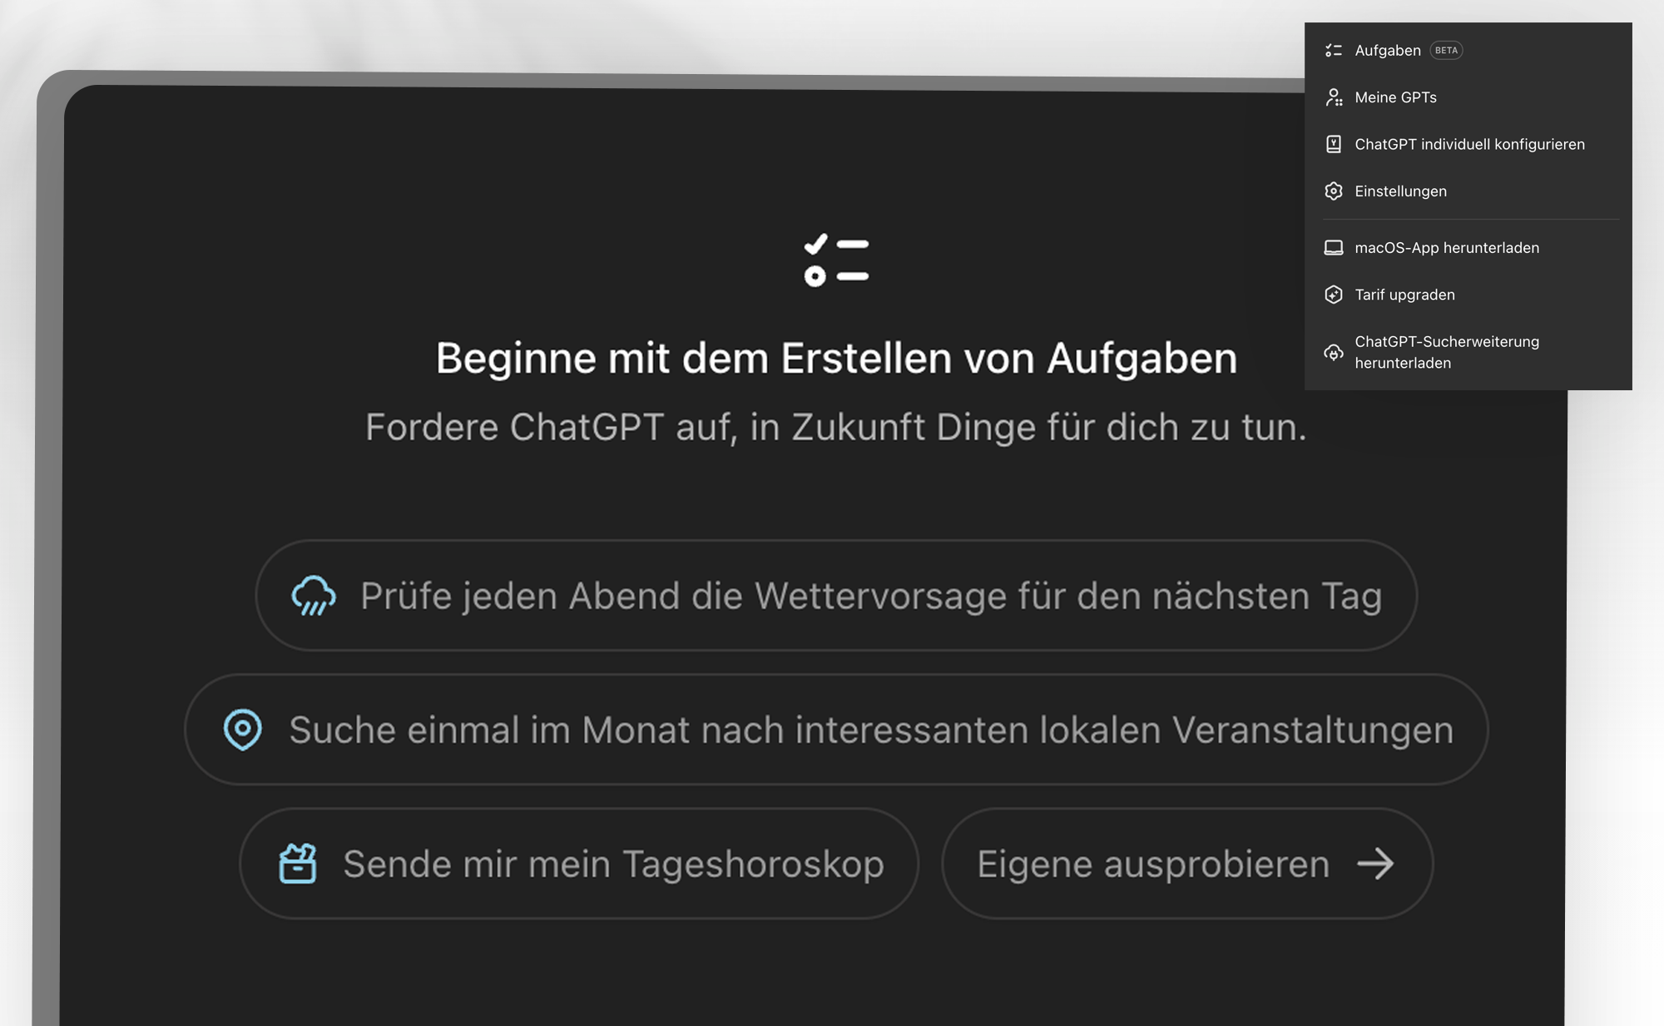1664x1026 pixels.
Task: Open Meine GPTs from the menu
Action: [1396, 97]
